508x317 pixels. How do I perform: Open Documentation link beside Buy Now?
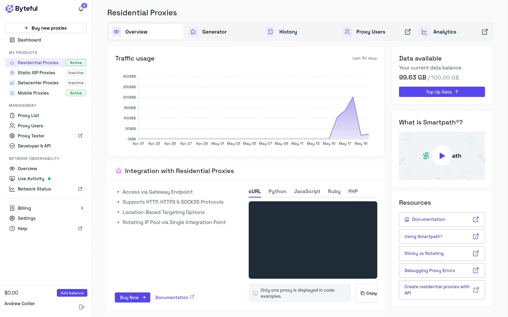tap(175, 297)
